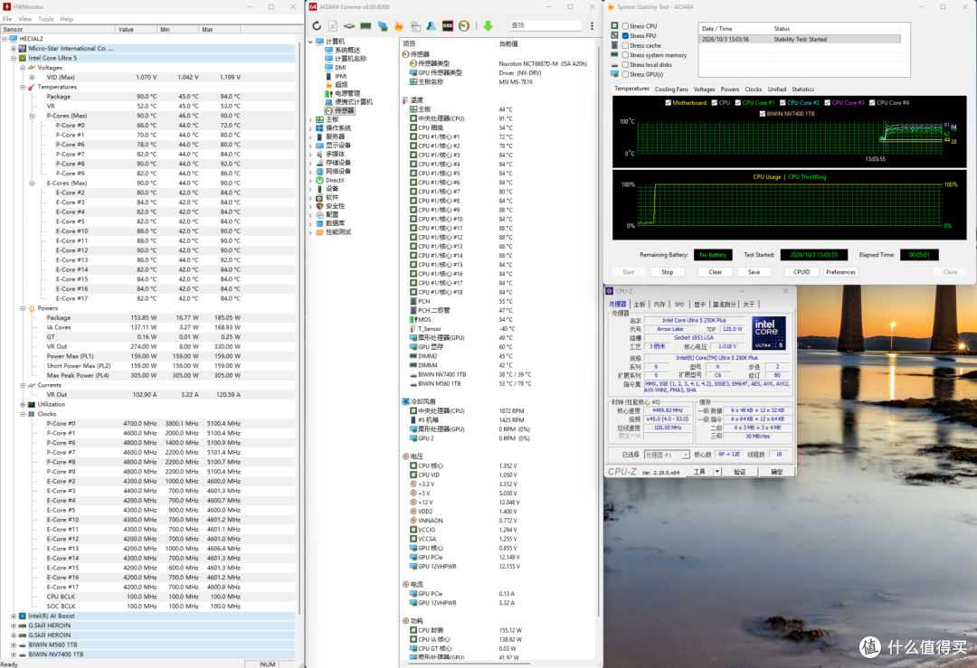Switch to the Cooling Fans tab

point(671,89)
